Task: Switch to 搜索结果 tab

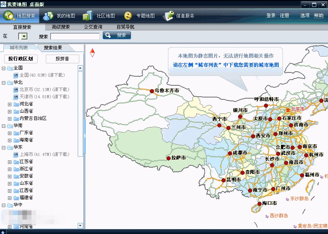Action: click(x=53, y=48)
